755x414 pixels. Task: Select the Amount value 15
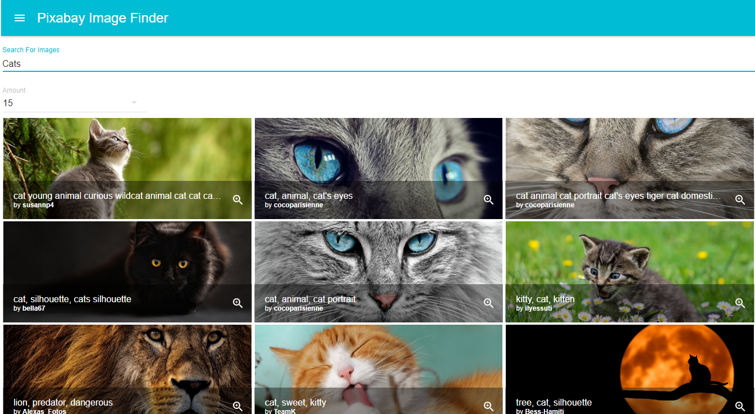tap(8, 103)
